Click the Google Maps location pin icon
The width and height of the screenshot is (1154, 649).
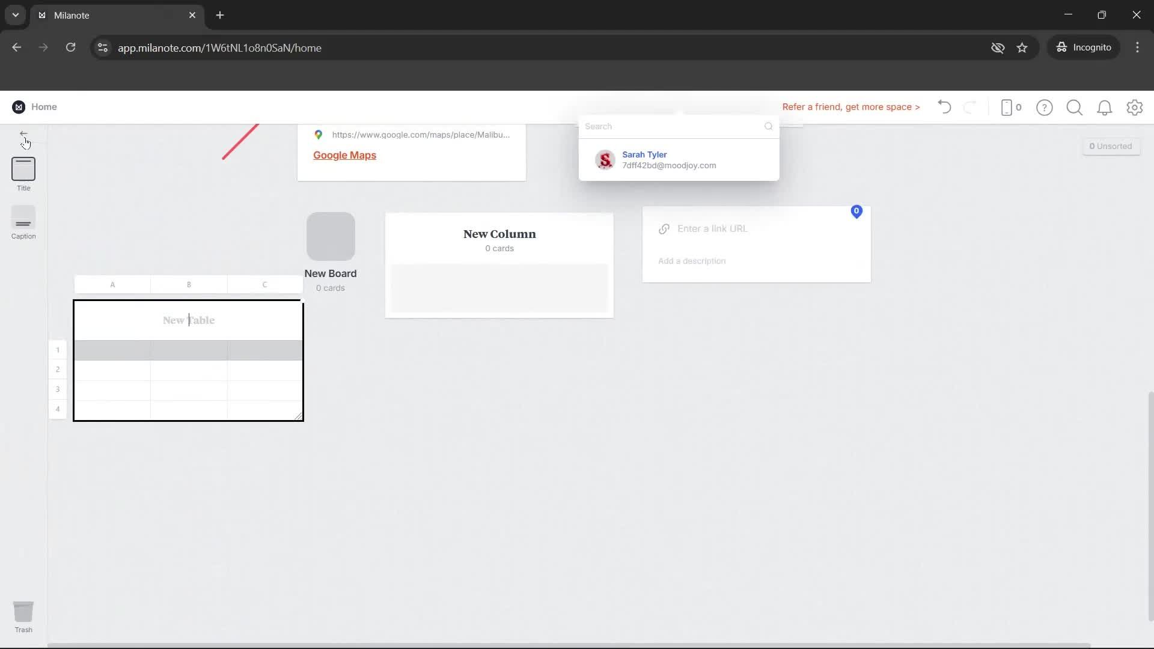pyautogui.click(x=319, y=135)
